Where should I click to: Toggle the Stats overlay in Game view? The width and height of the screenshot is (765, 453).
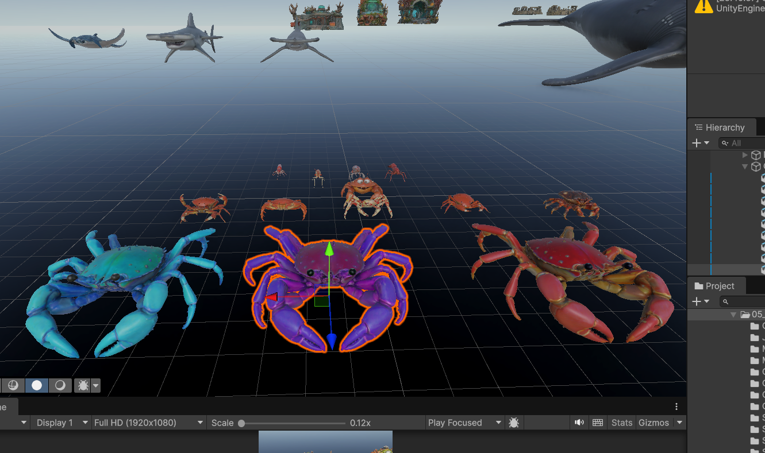621,423
